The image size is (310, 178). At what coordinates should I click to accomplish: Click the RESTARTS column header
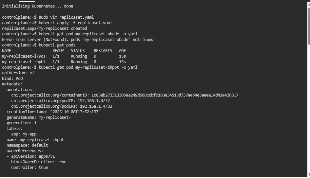(103, 51)
